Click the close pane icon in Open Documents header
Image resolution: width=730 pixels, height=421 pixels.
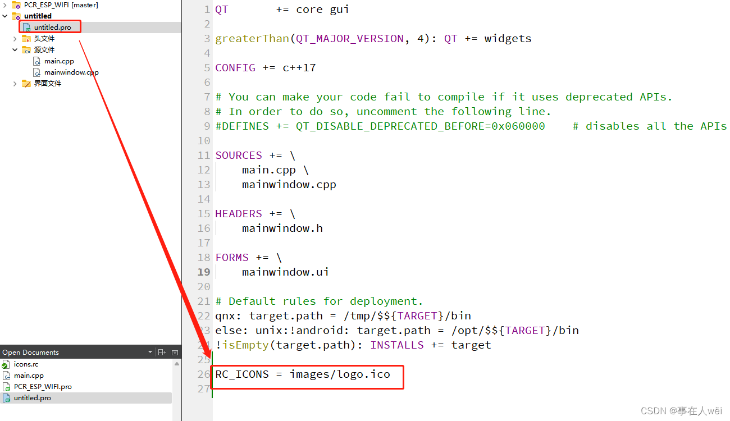(x=175, y=353)
